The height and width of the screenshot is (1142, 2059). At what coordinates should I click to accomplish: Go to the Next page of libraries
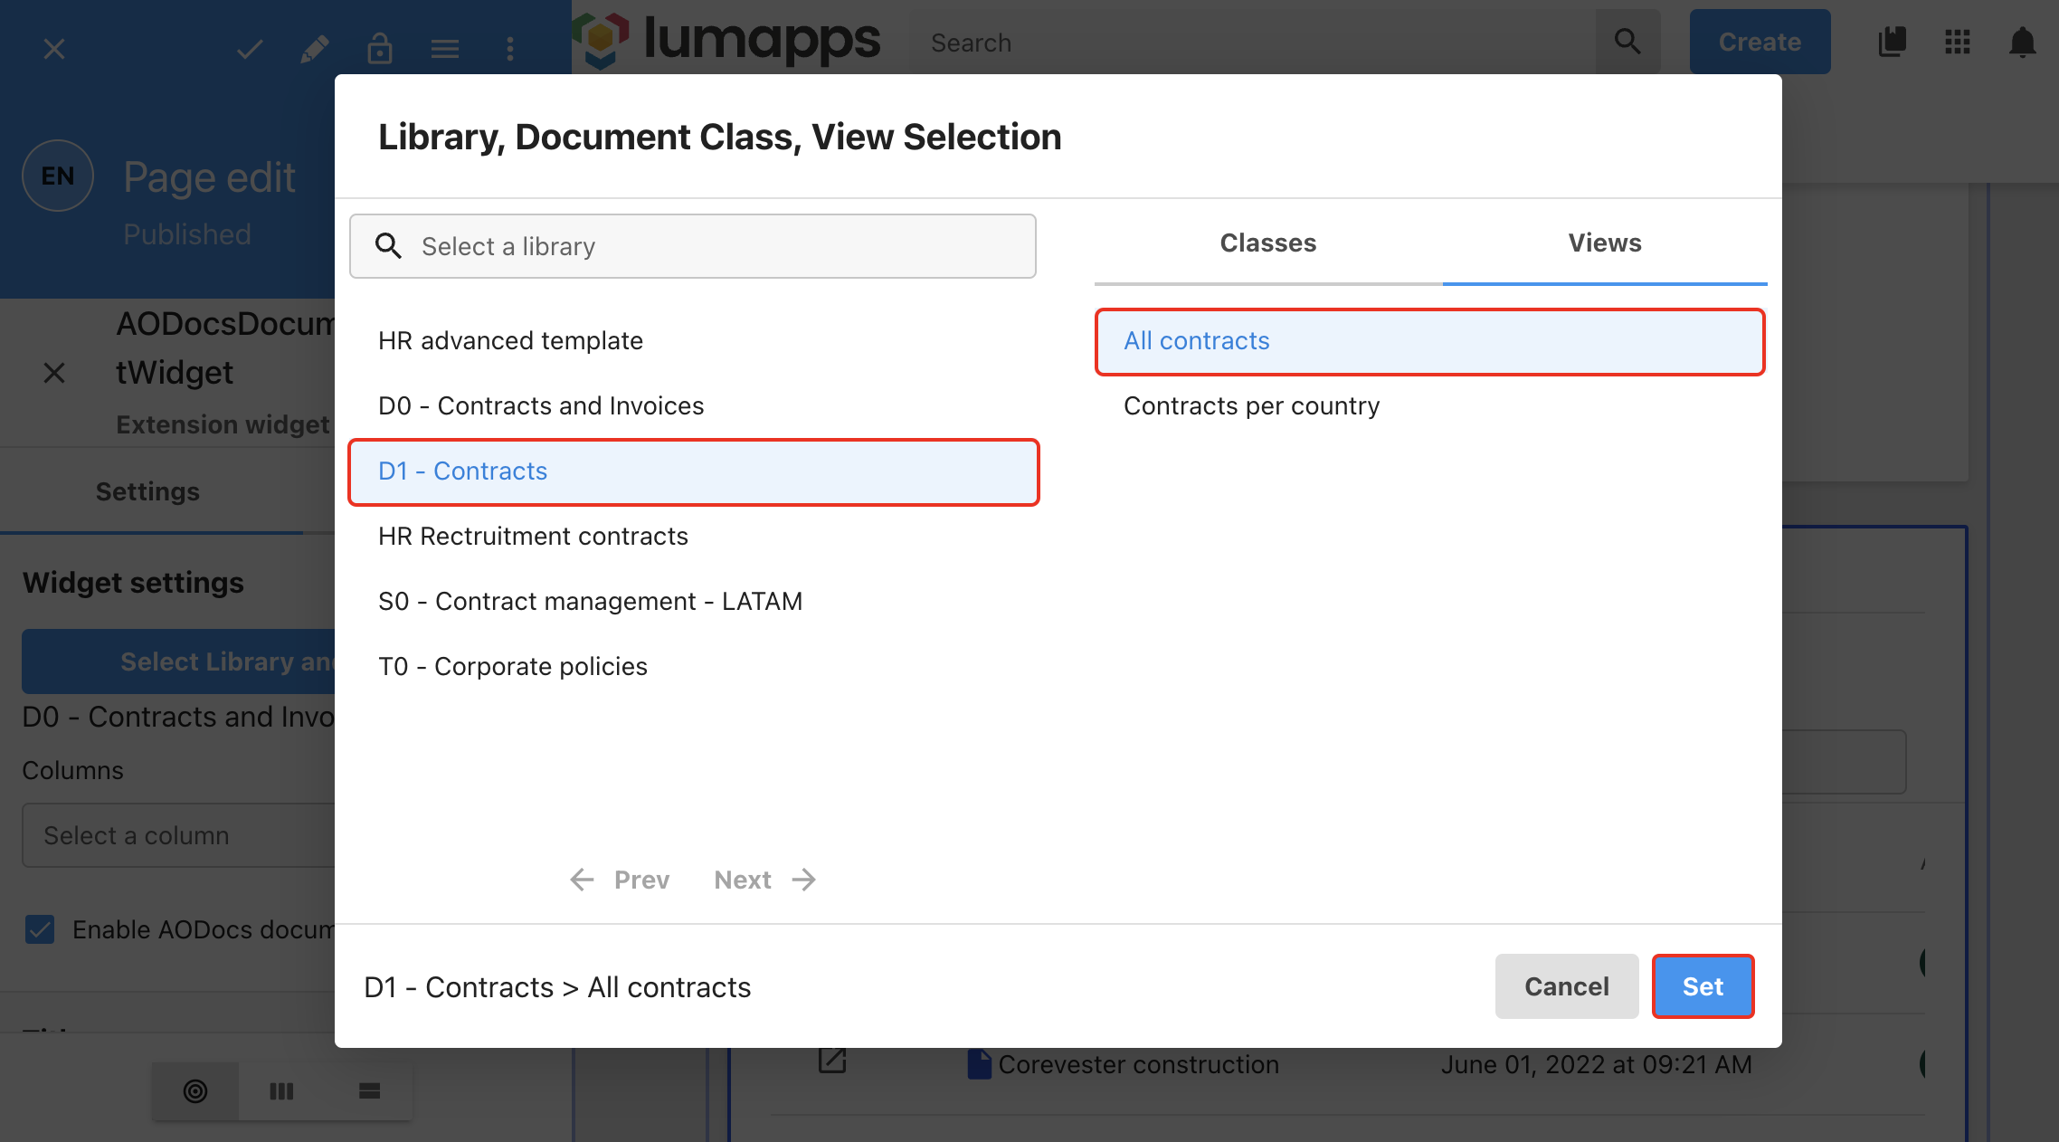pyautogui.click(x=765, y=880)
